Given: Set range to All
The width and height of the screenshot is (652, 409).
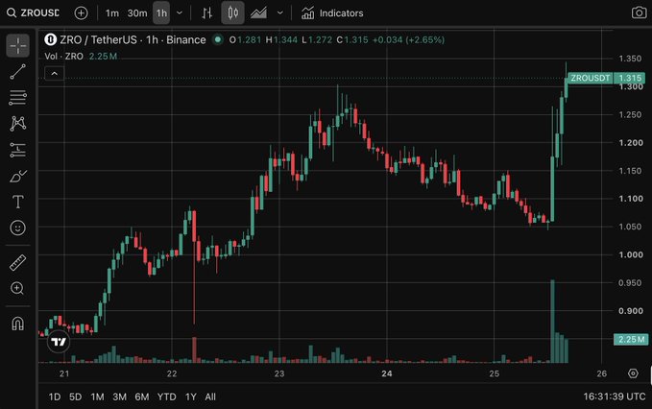Looking at the screenshot, I should click(x=210, y=397).
